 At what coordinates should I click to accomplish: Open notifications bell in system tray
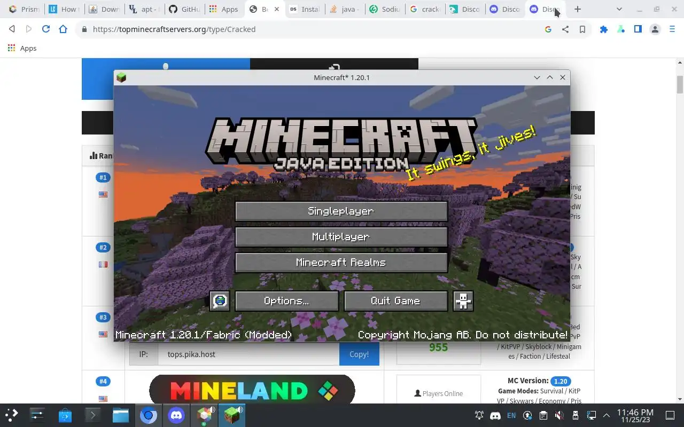pyautogui.click(x=479, y=415)
